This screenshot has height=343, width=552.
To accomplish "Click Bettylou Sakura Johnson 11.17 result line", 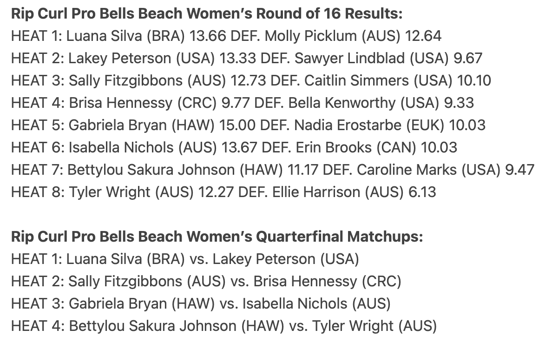I will [273, 170].
